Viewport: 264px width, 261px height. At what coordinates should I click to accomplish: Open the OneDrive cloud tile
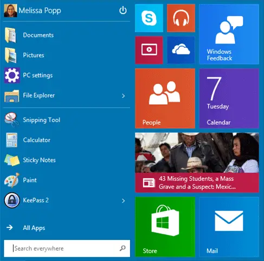pos(181,50)
